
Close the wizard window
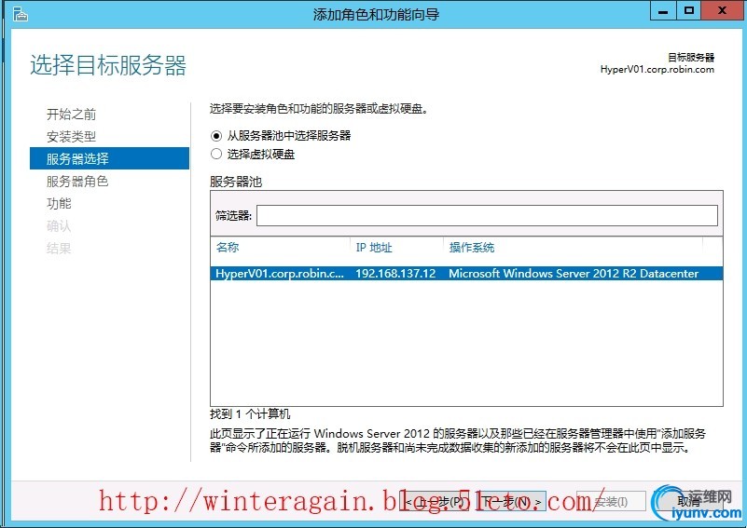coord(722,11)
